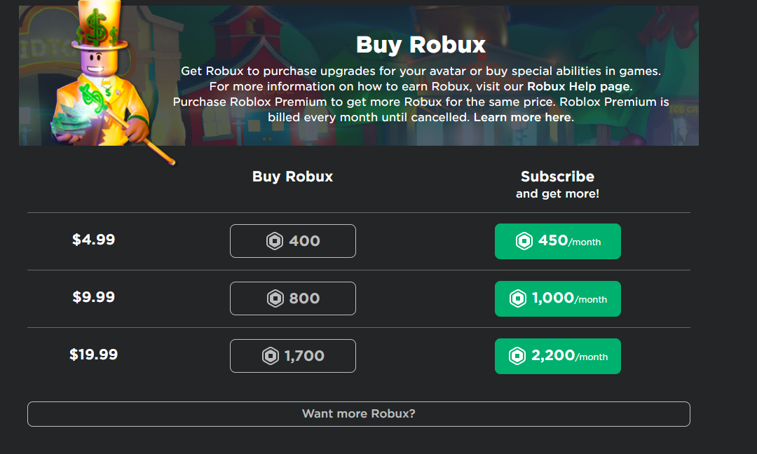The width and height of the screenshot is (757, 454).
Task: Subscribe to 1,000 Robux per month
Action: point(558,298)
